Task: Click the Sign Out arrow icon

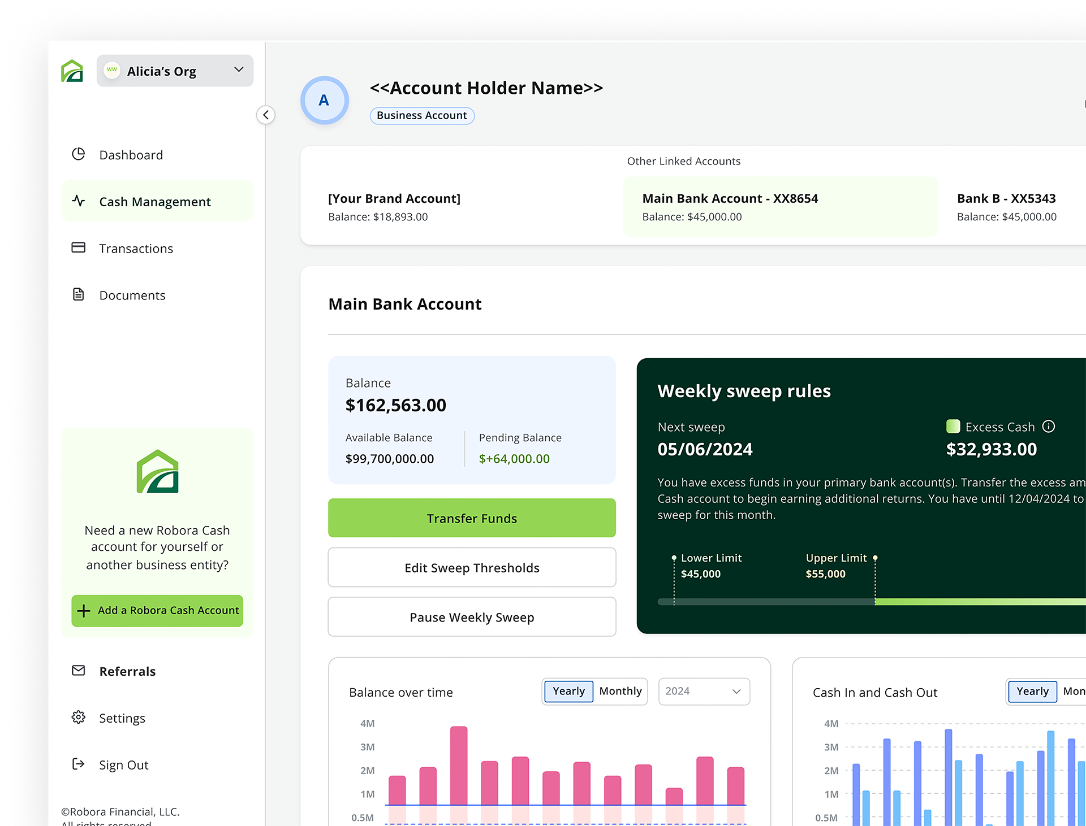Action: (x=79, y=764)
